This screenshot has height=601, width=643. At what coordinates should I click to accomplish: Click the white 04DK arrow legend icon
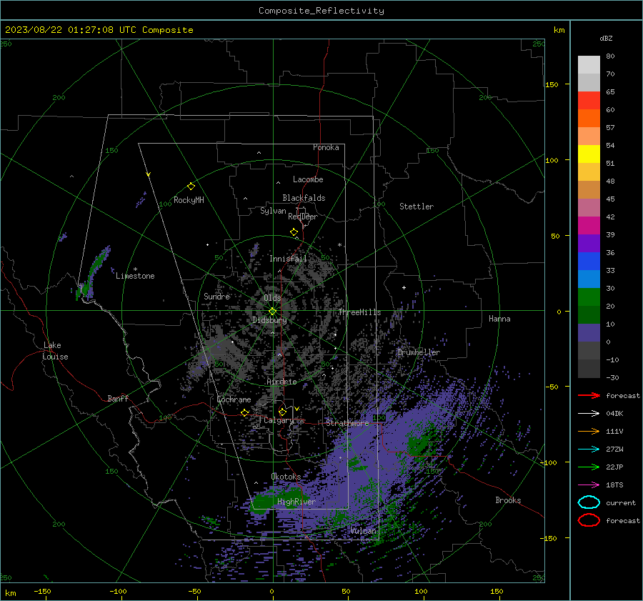tap(589, 414)
